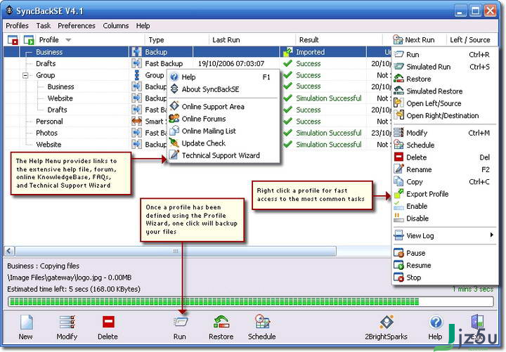The width and height of the screenshot is (506, 352).
Task: Open the Task menu
Action: coord(44,25)
